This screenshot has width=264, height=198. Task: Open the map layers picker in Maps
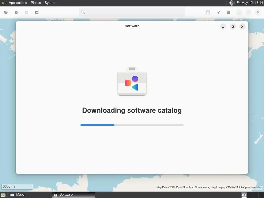click(x=16, y=12)
